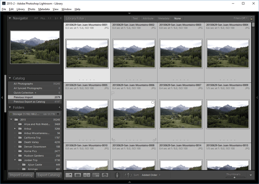Open the Help menu
259x184 pixels.
(x=77, y=9)
